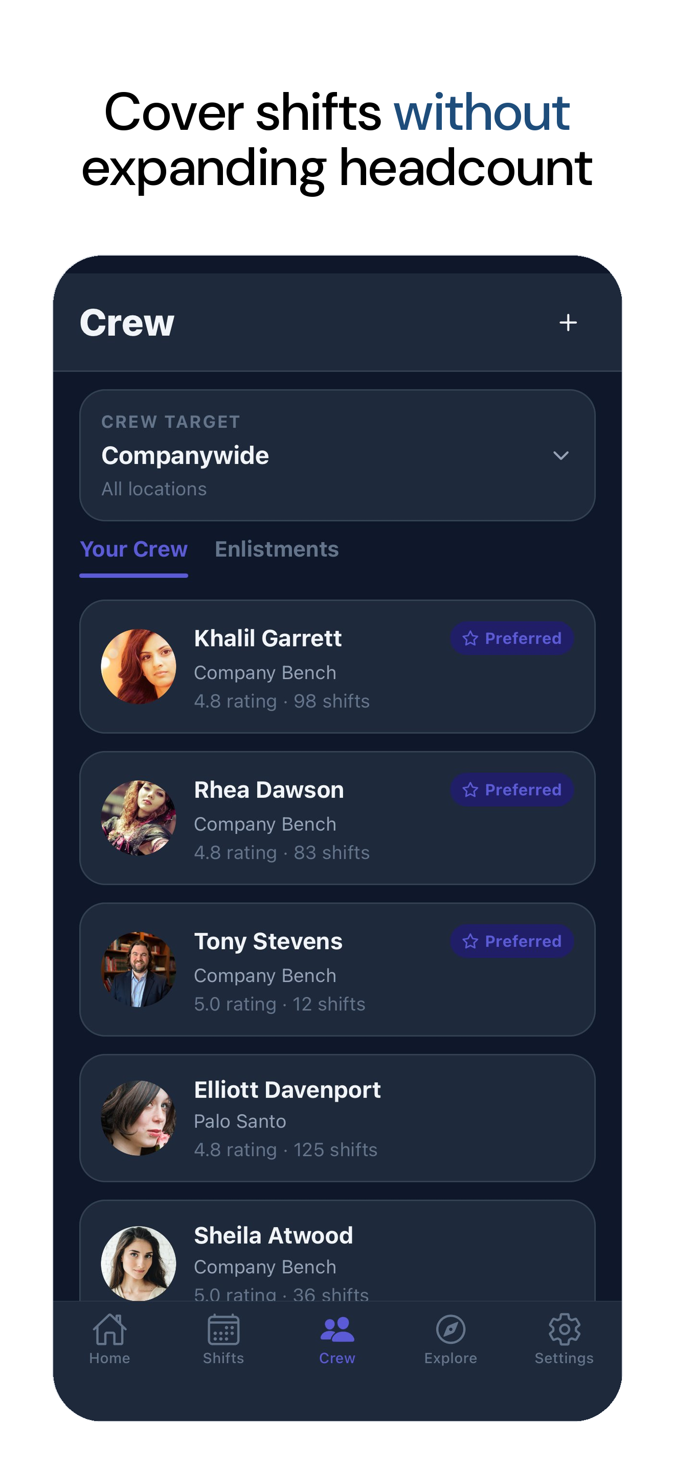
Task: Toggle Preferred badge for Tony Stevens
Action: (512, 941)
